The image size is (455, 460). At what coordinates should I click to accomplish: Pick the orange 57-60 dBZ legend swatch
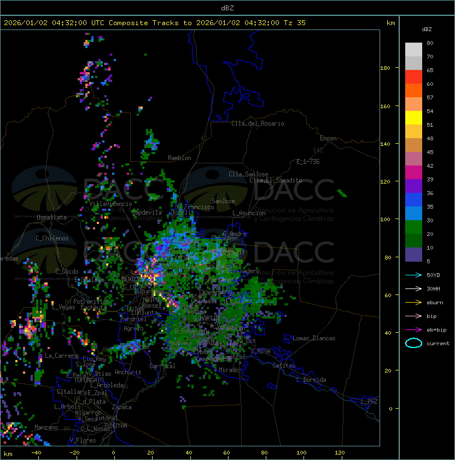click(x=413, y=90)
